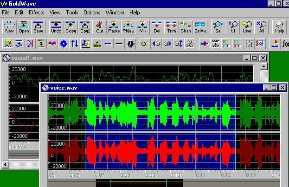
Task: Click the New file toolbar icon
Action: (x=9, y=27)
